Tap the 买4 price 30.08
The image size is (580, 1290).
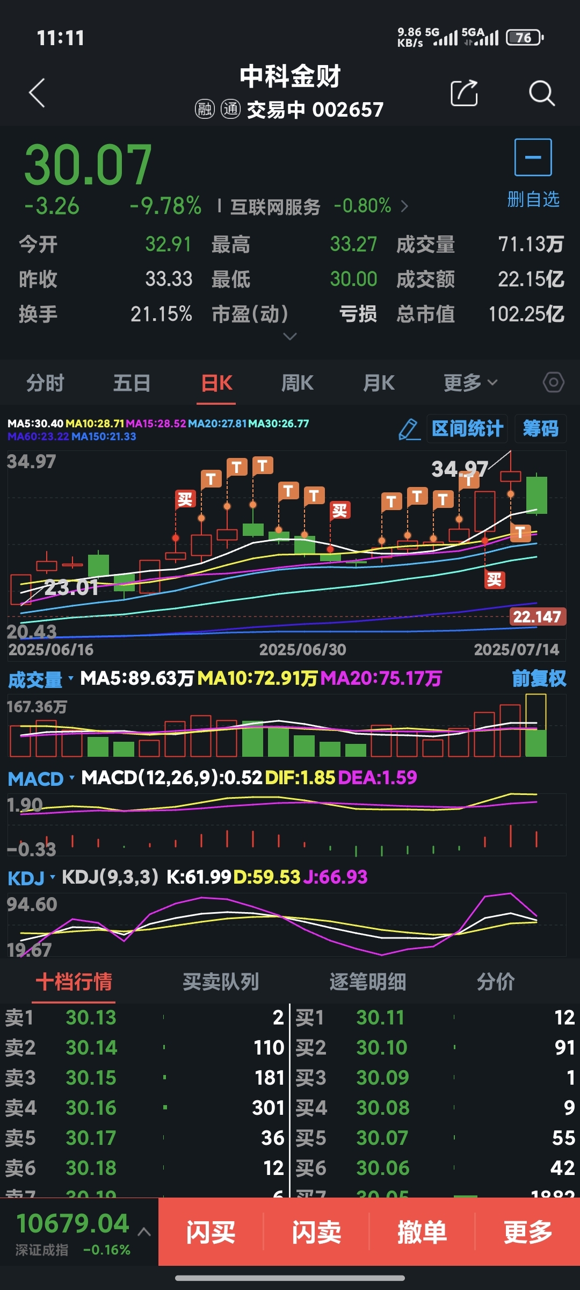click(383, 1108)
